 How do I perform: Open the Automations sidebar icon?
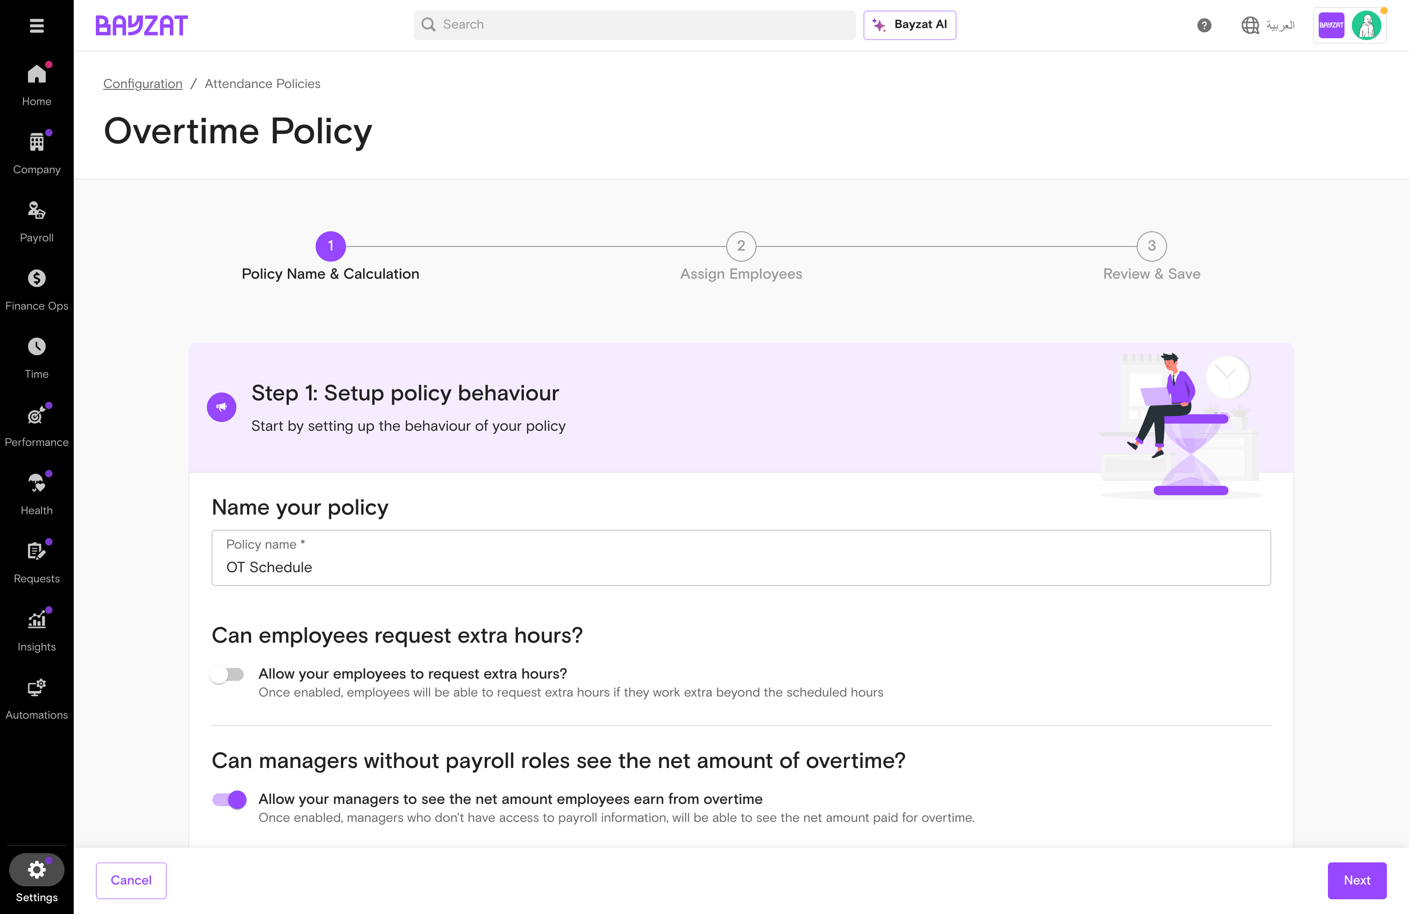pos(37,688)
